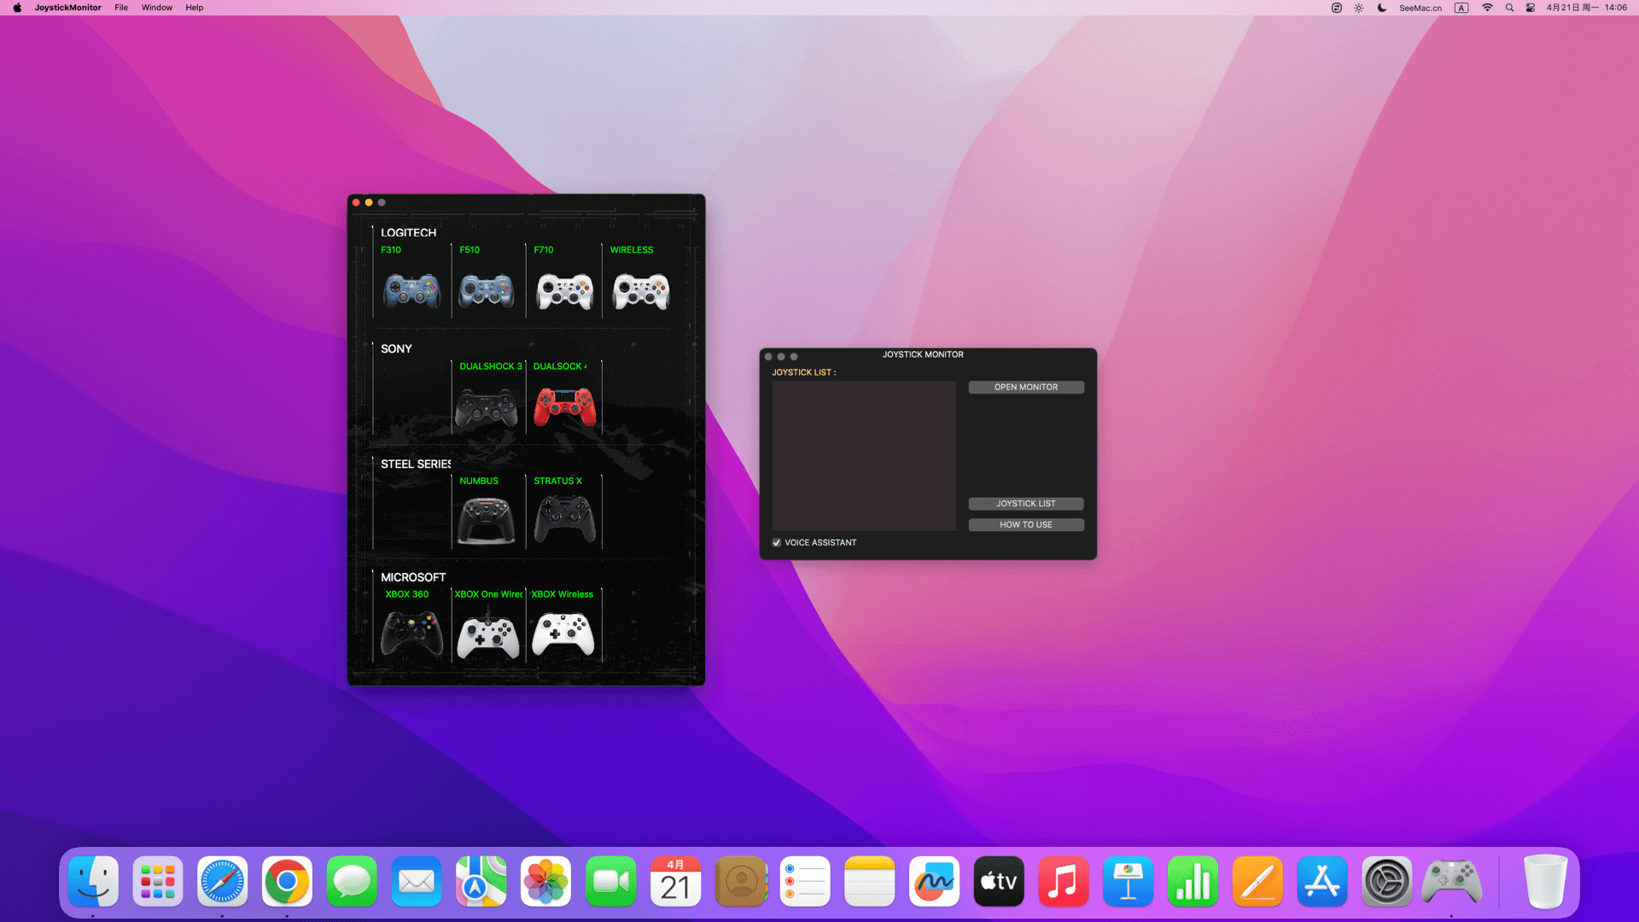The image size is (1639, 922).
Task: Toggle the Voice Assistant checkbox
Action: pyautogui.click(x=777, y=543)
